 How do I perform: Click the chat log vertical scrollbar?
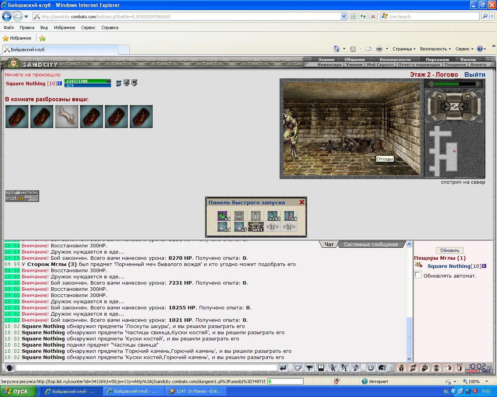[x=409, y=301]
